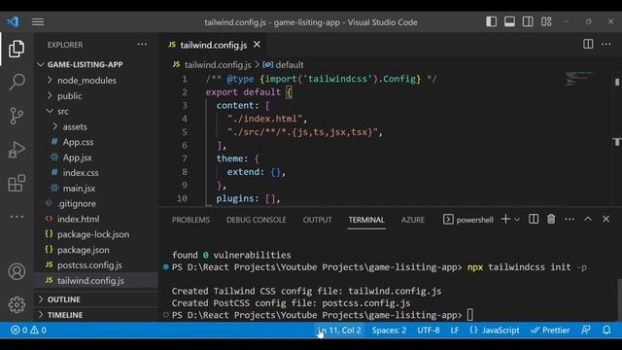Close the tailwind.config.js editor tab
The height and width of the screenshot is (350, 622).
(257, 45)
